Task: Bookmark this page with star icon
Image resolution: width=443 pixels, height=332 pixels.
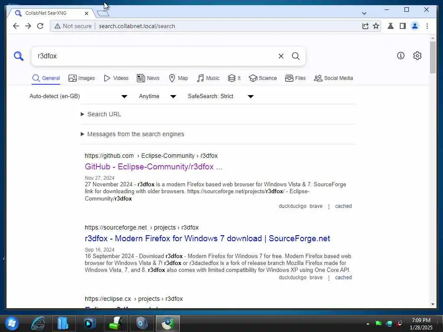Action: click(x=376, y=26)
